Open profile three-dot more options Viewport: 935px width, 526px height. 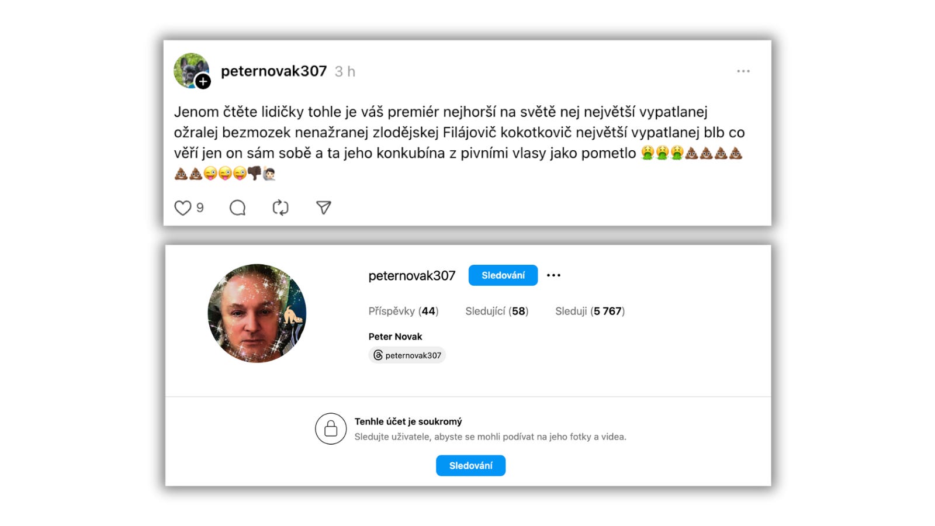553,275
